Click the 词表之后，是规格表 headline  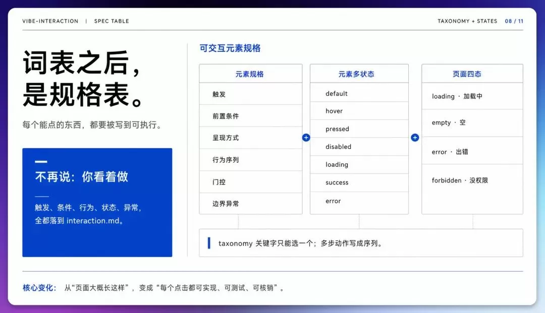83,79
